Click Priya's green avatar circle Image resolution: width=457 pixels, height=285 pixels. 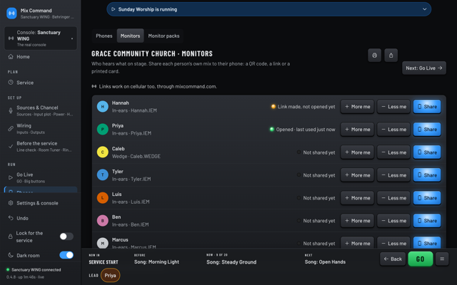(x=103, y=129)
